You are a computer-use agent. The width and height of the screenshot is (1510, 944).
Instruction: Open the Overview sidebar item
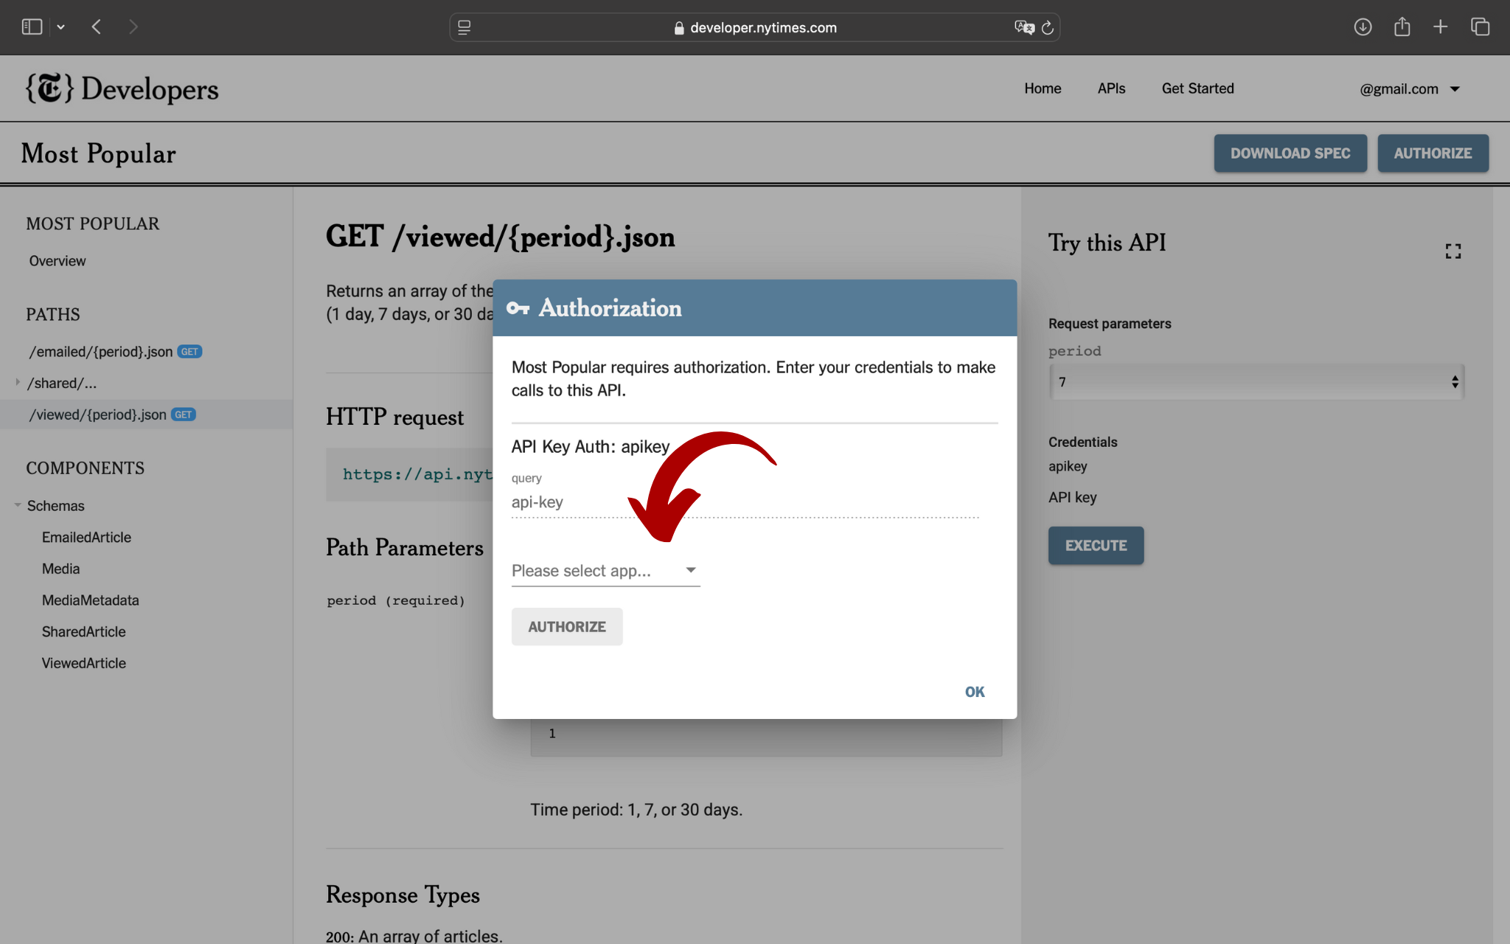pyautogui.click(x=58, y=261)
